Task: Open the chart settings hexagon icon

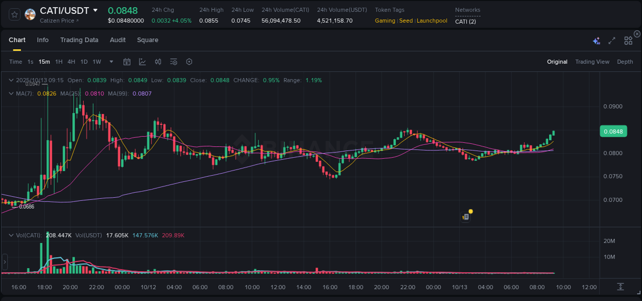Action: point(189,62)
